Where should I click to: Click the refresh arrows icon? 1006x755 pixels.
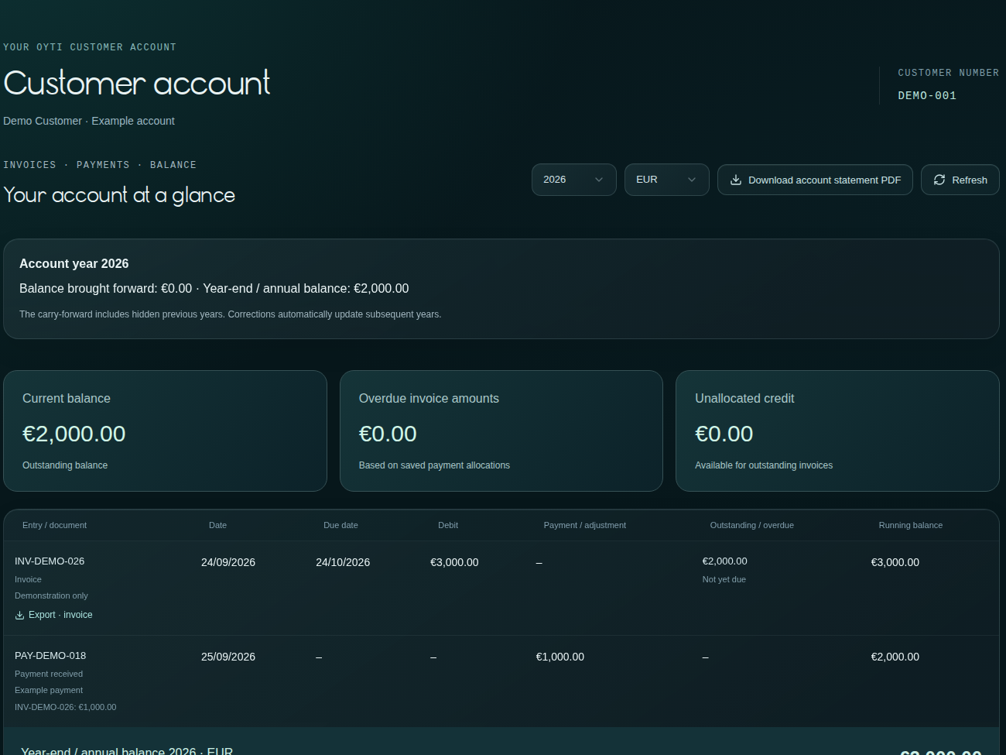point(939,180)
